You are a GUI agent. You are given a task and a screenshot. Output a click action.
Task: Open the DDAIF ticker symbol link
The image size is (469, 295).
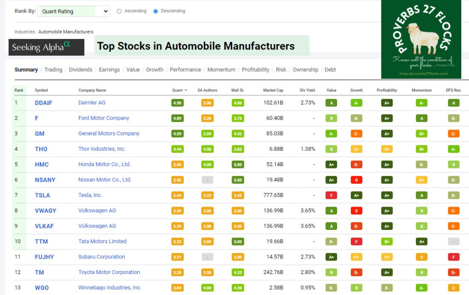[x=44, y=103]
